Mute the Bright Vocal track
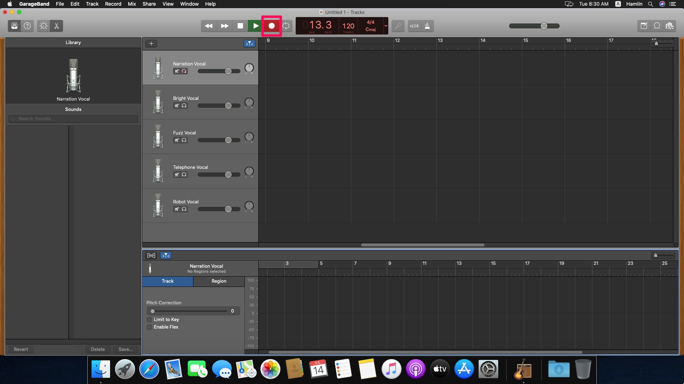 [177, 106]
